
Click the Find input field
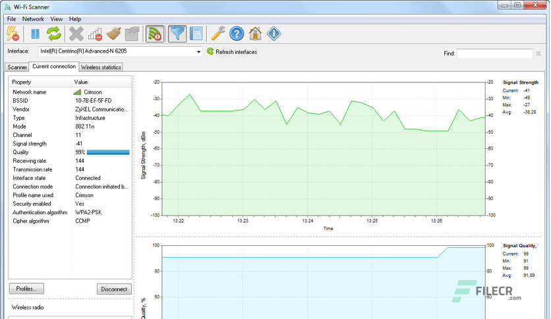[x=494, y=53]
